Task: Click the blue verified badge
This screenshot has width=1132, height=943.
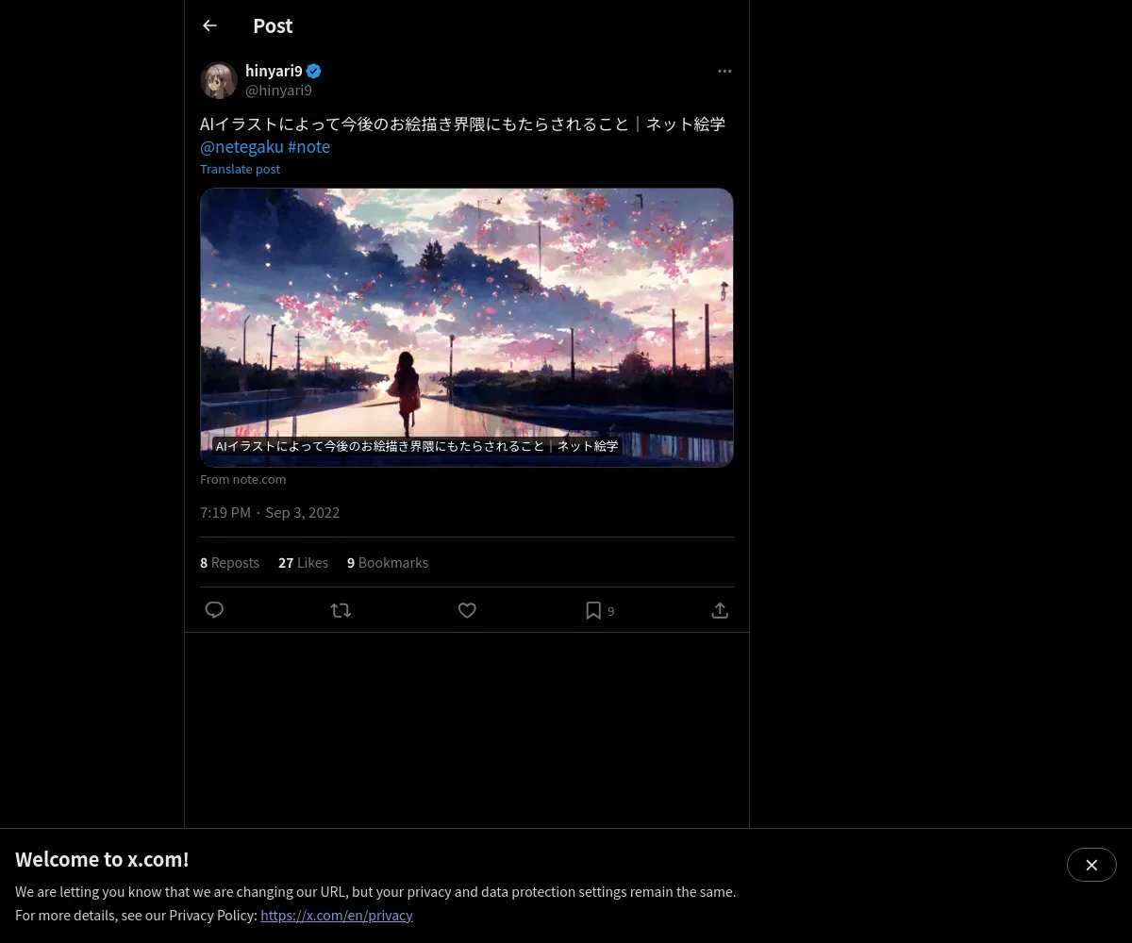Action: coord(314,71)
